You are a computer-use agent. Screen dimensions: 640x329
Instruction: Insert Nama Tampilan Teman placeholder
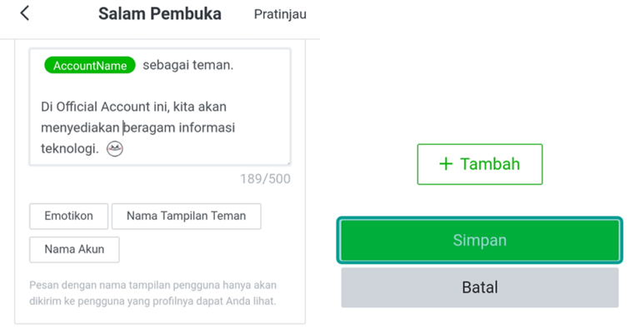[x=186, y=216]
